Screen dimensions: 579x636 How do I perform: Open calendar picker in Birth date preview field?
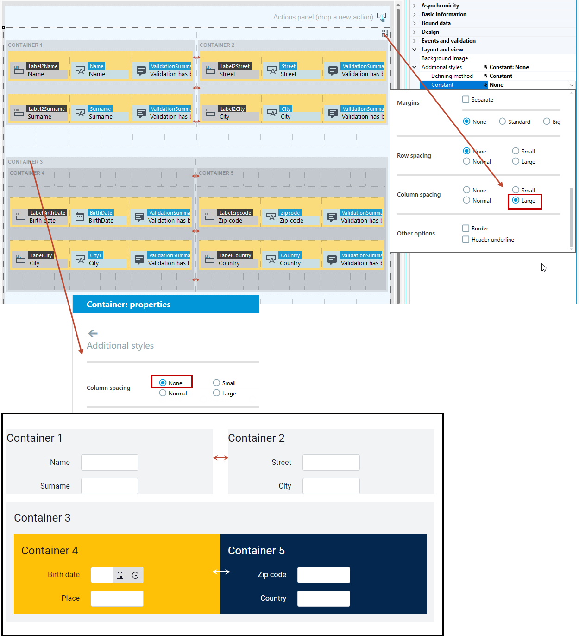[120, 575]
